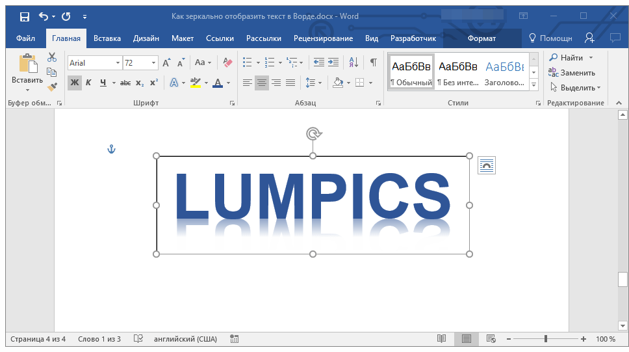
Task: Show paragraph marks with the pilcrow icon
Action: coord(373,62)
